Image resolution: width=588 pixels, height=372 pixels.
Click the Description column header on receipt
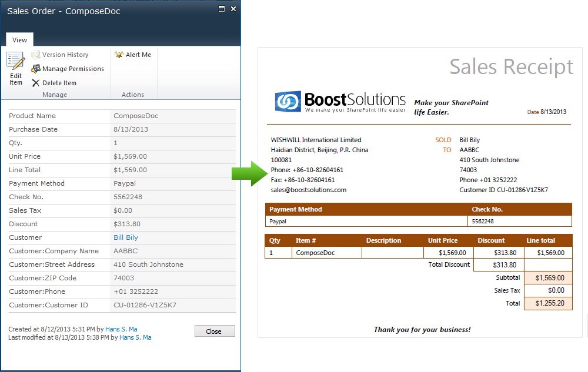point(383,240)
